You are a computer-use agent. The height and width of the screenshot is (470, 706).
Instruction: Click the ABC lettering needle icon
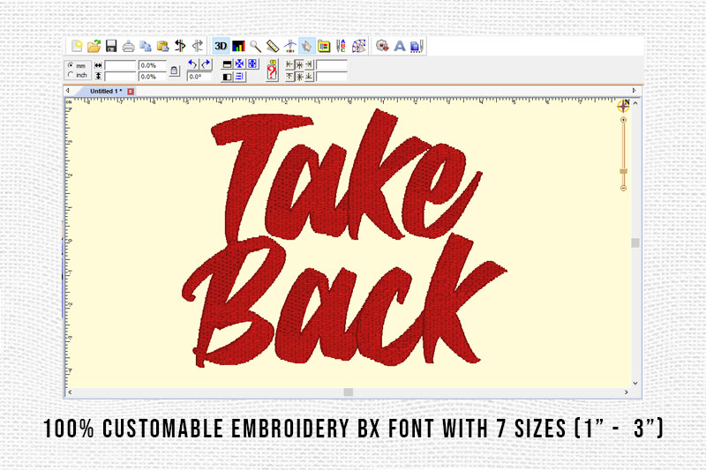click(x=341, y=46)
